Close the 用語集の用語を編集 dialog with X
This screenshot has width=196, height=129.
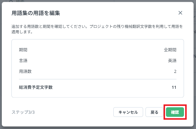click(180, 13)
